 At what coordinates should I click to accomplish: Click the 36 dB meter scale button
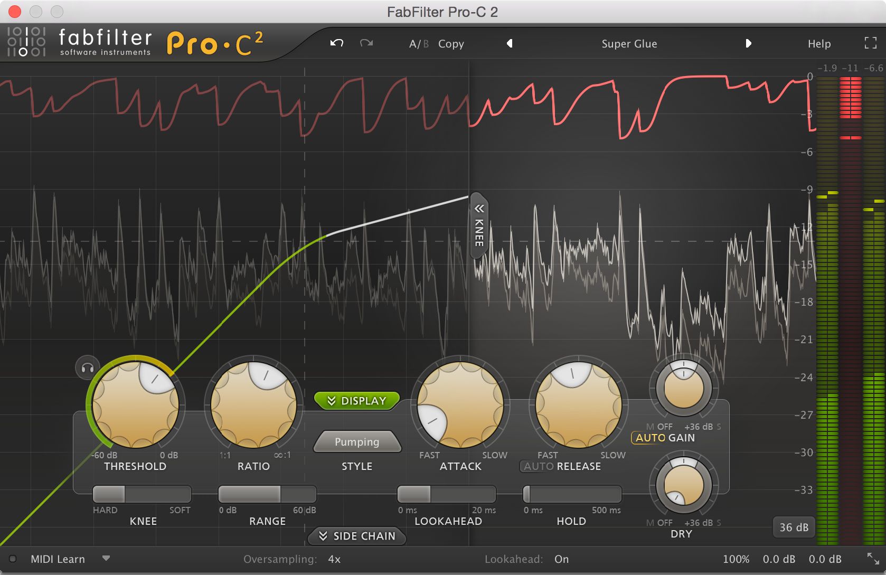[x=794, y=527]
